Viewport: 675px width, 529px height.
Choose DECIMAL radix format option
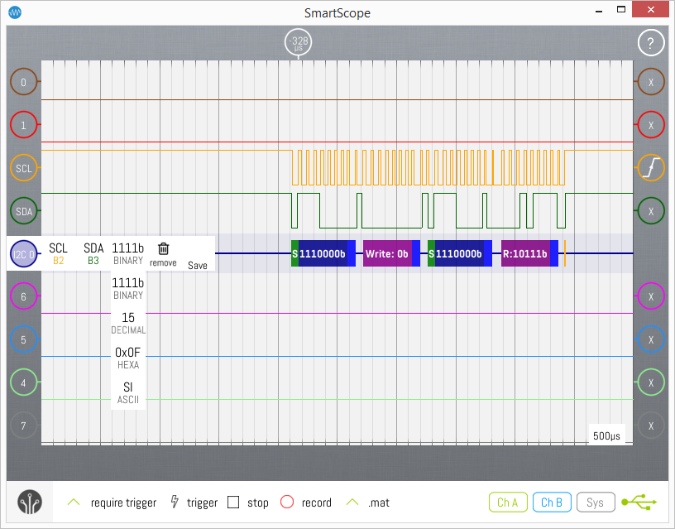(x=128, y=323)
